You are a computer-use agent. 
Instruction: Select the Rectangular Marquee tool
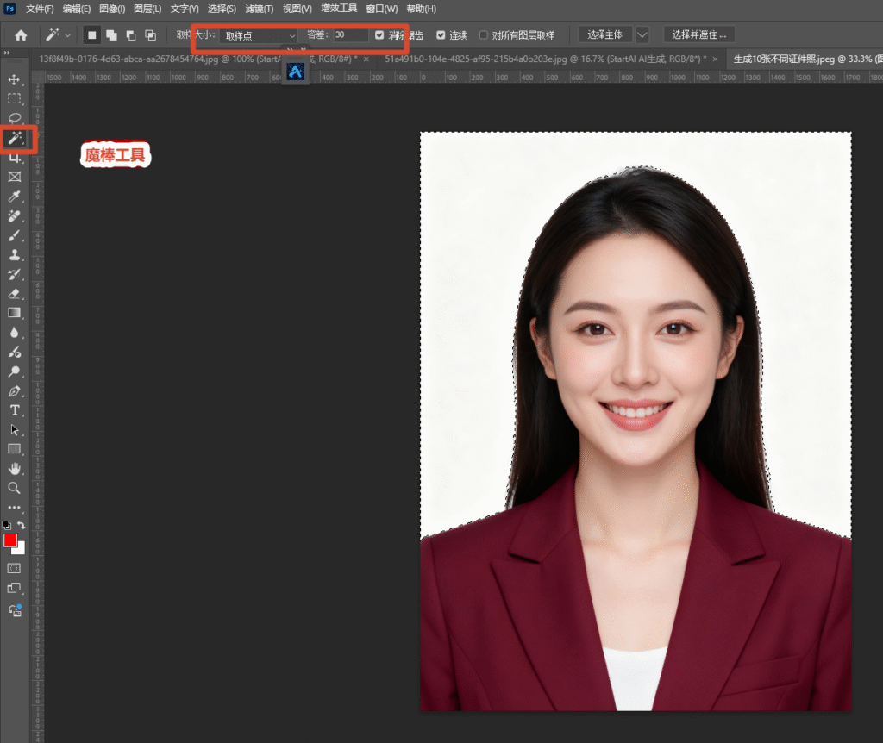pyautogui.click(x=14, y=99)
